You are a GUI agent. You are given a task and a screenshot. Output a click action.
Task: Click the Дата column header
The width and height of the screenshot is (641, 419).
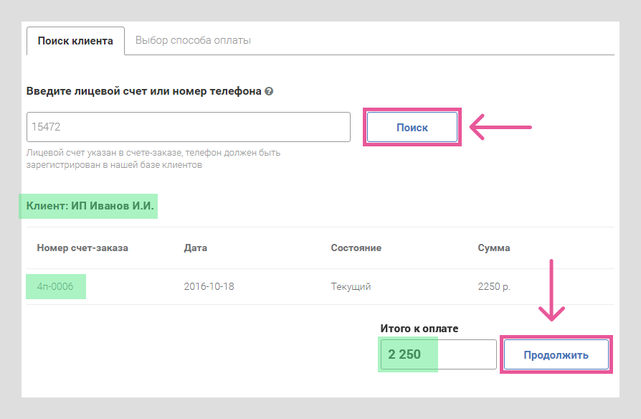coord(196,248)
